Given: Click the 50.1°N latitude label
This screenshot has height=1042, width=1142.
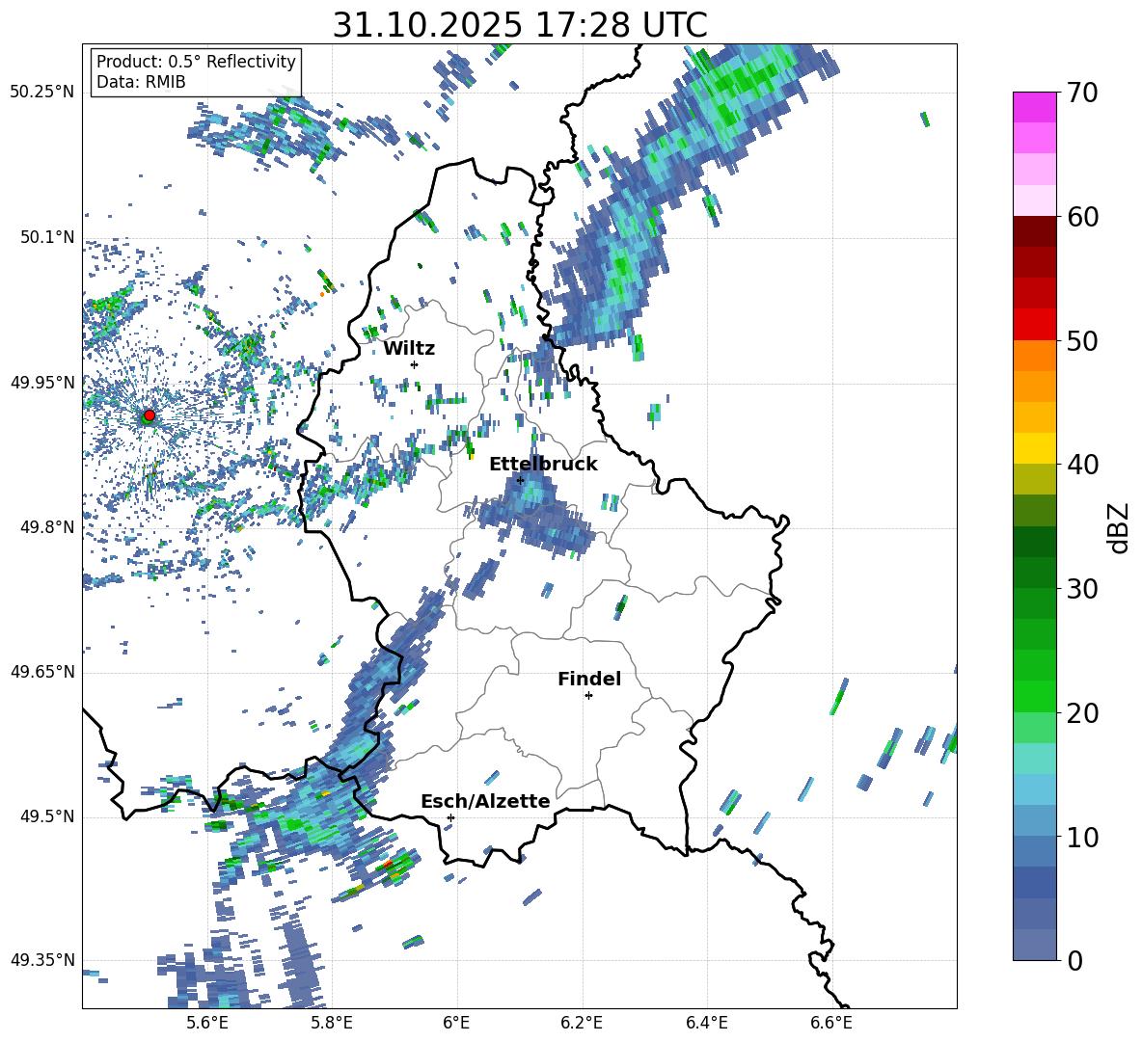Looking at the screenshot, I should coord(46,237).
